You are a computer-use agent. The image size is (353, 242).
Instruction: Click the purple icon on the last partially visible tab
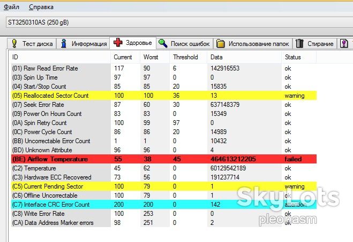tap(344, 43)
